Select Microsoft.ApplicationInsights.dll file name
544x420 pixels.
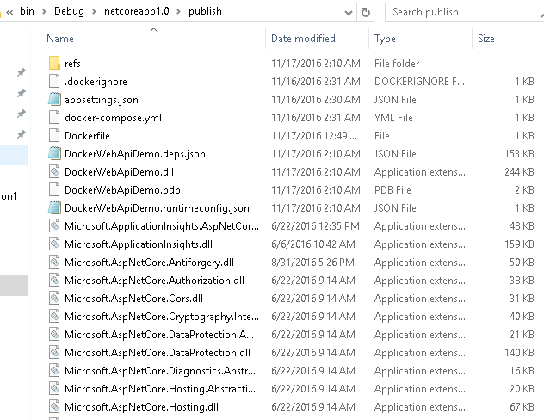pyautogui.click(x=139, y=244)
